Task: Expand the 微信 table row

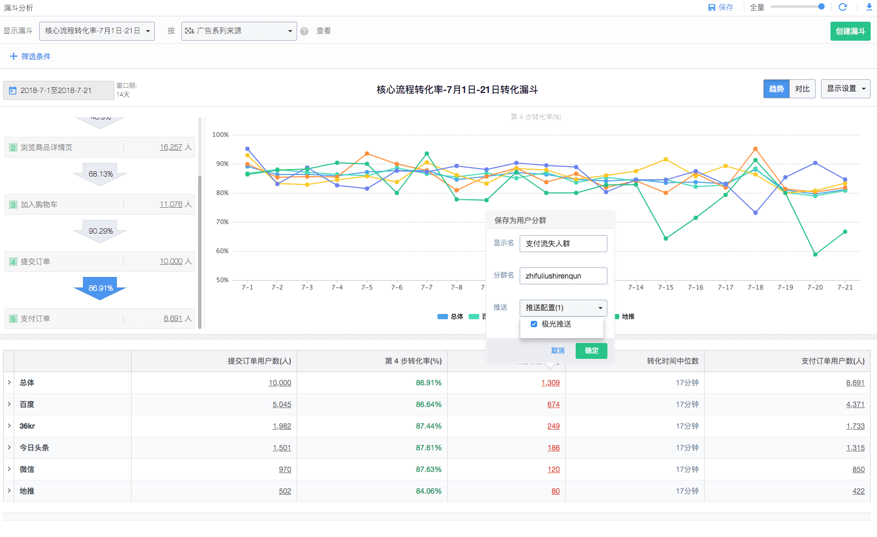Action: [x=9, y=469]
